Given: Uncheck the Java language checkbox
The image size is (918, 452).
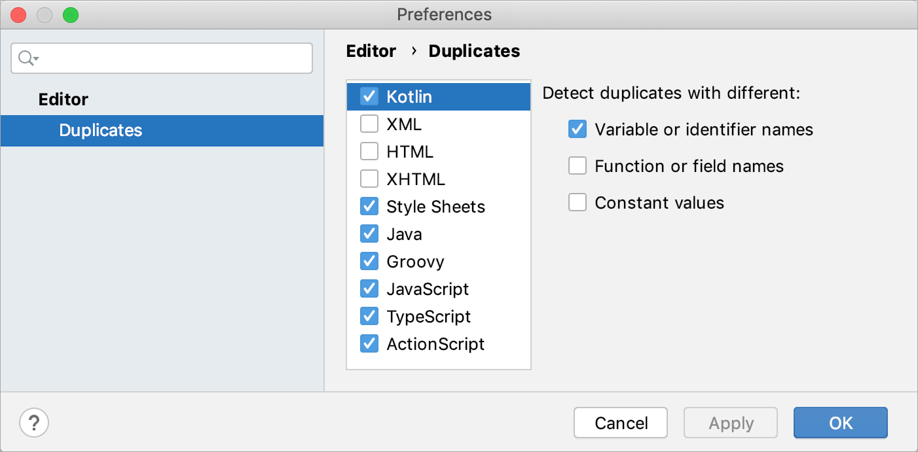Looking at the screenshot, I should click(x=369, y=234).
